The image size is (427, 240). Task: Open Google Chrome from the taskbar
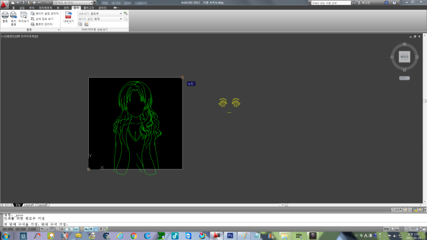tap(133, 236)
